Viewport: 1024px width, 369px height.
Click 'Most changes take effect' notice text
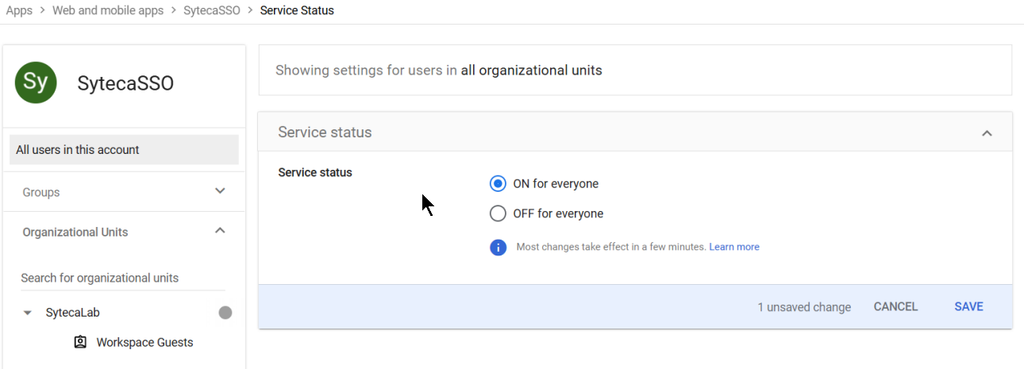[611, 247]
